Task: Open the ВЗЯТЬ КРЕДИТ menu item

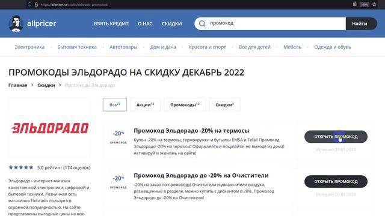Action: pos(111,23)
